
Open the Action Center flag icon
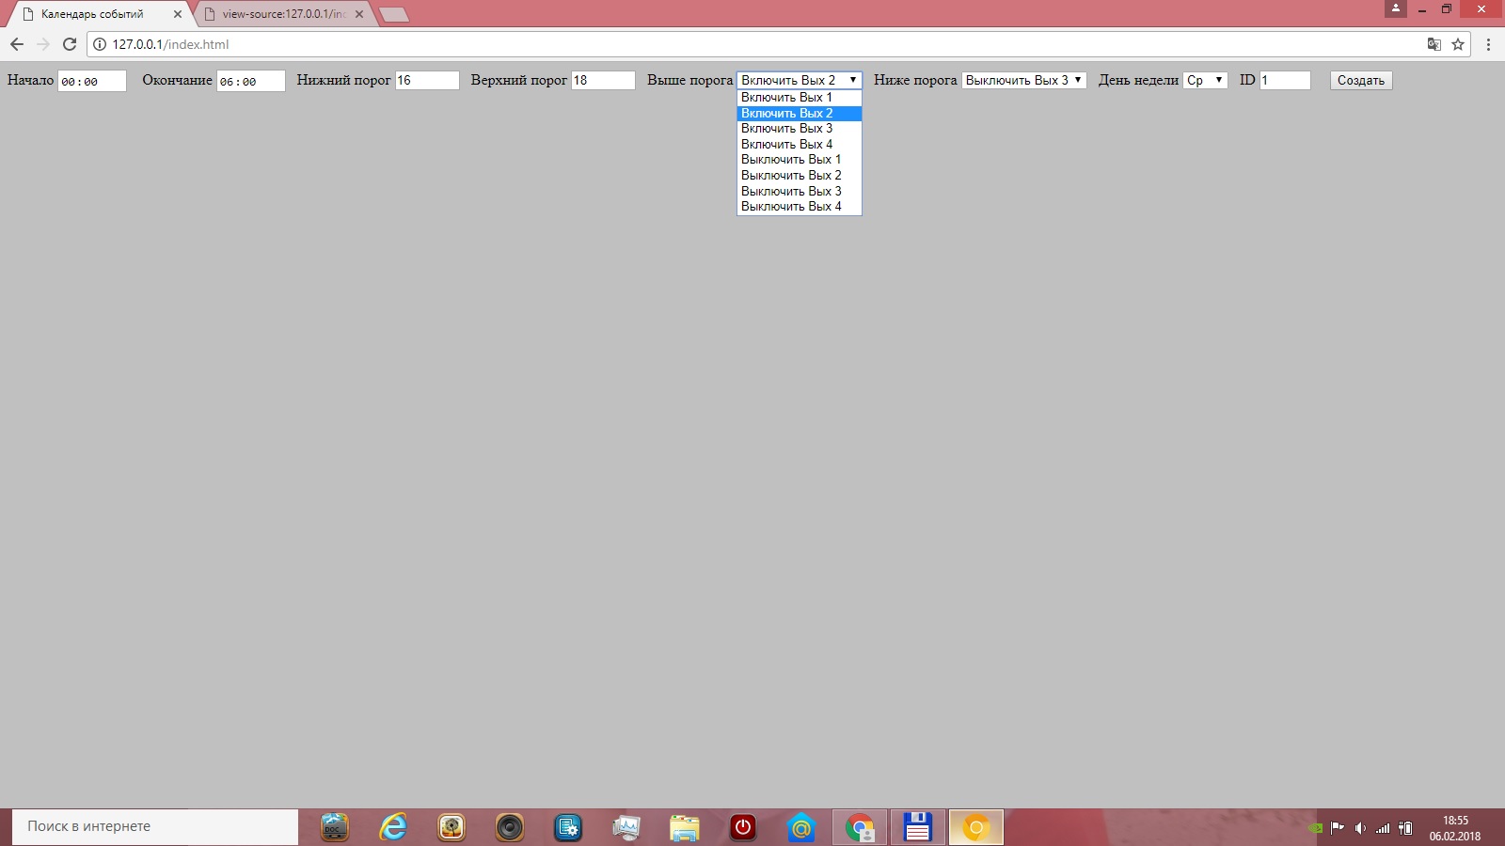point(1338,828)
